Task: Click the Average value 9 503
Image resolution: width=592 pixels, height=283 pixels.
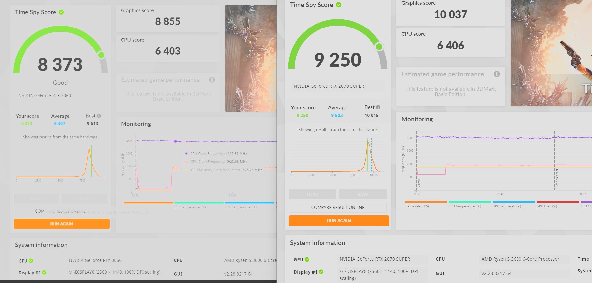Action: [337, 115]
